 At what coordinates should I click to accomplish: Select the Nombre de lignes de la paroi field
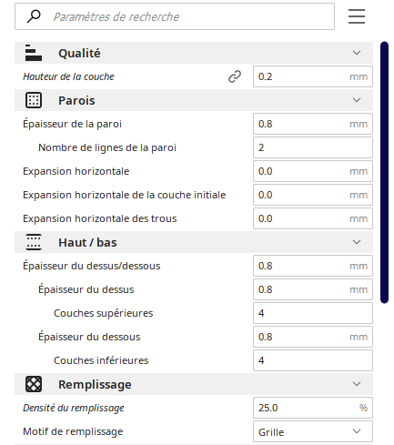pyautogui.click(x=313, y=147)
